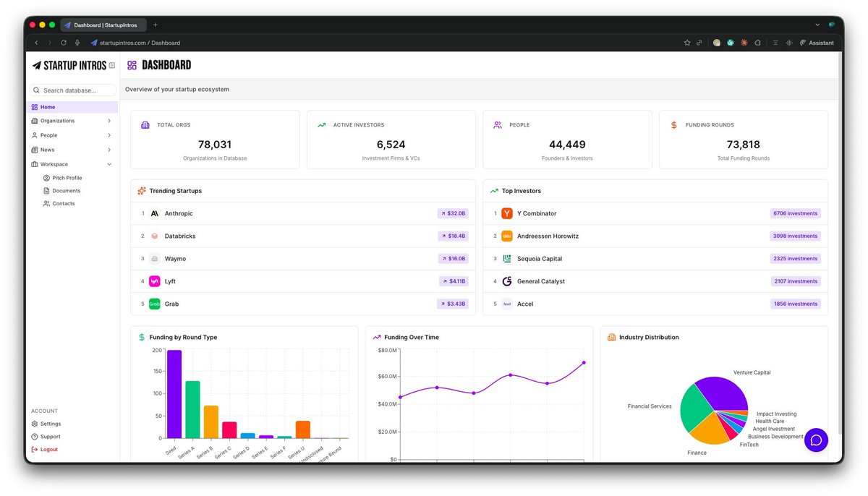Click the Industry Distribution building icon
This screenshot has height=496, width=868.
[611, 337]
